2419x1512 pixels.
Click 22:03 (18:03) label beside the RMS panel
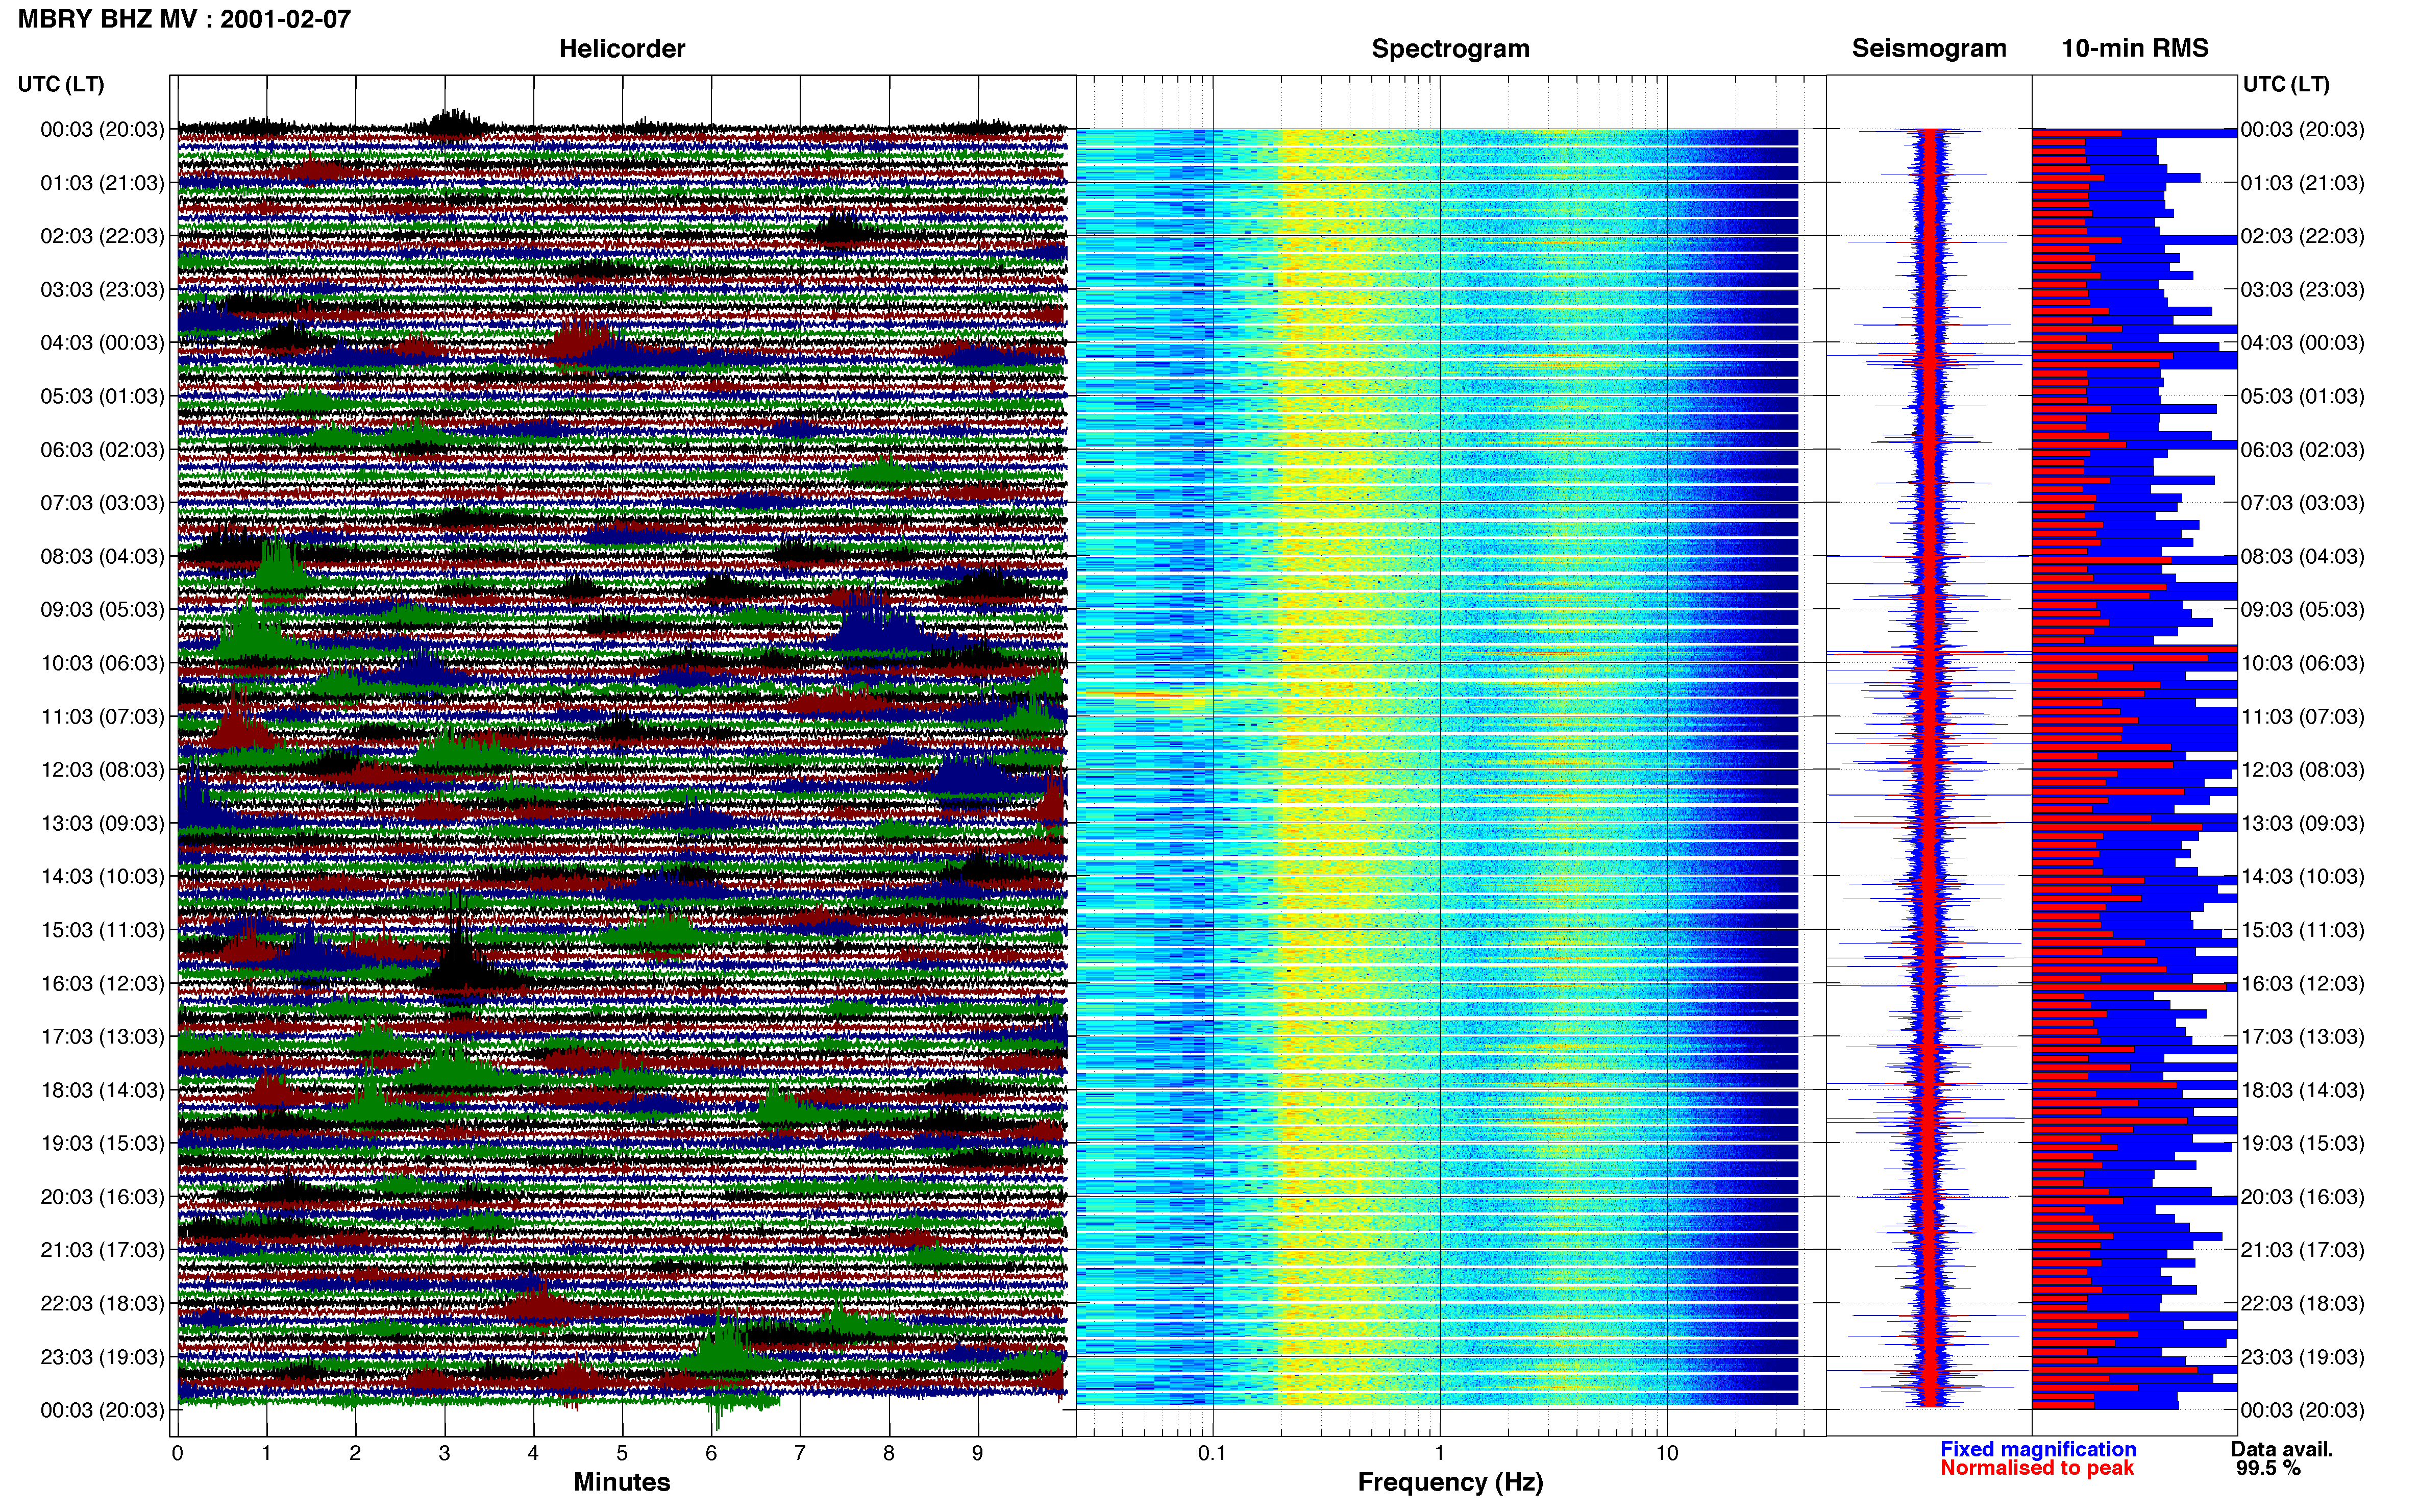click(x=2302, y=1304)
